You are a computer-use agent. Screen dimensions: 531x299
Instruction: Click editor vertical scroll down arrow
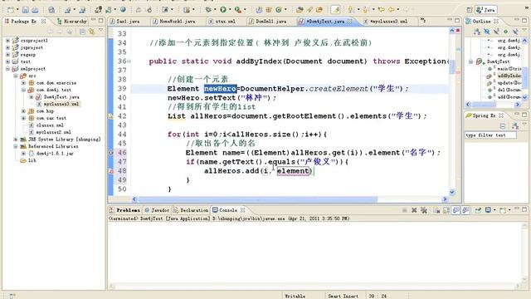point(451,192)
